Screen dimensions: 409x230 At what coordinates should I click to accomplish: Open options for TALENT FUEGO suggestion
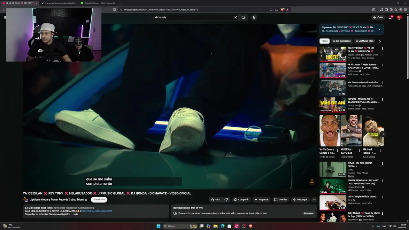382,49
